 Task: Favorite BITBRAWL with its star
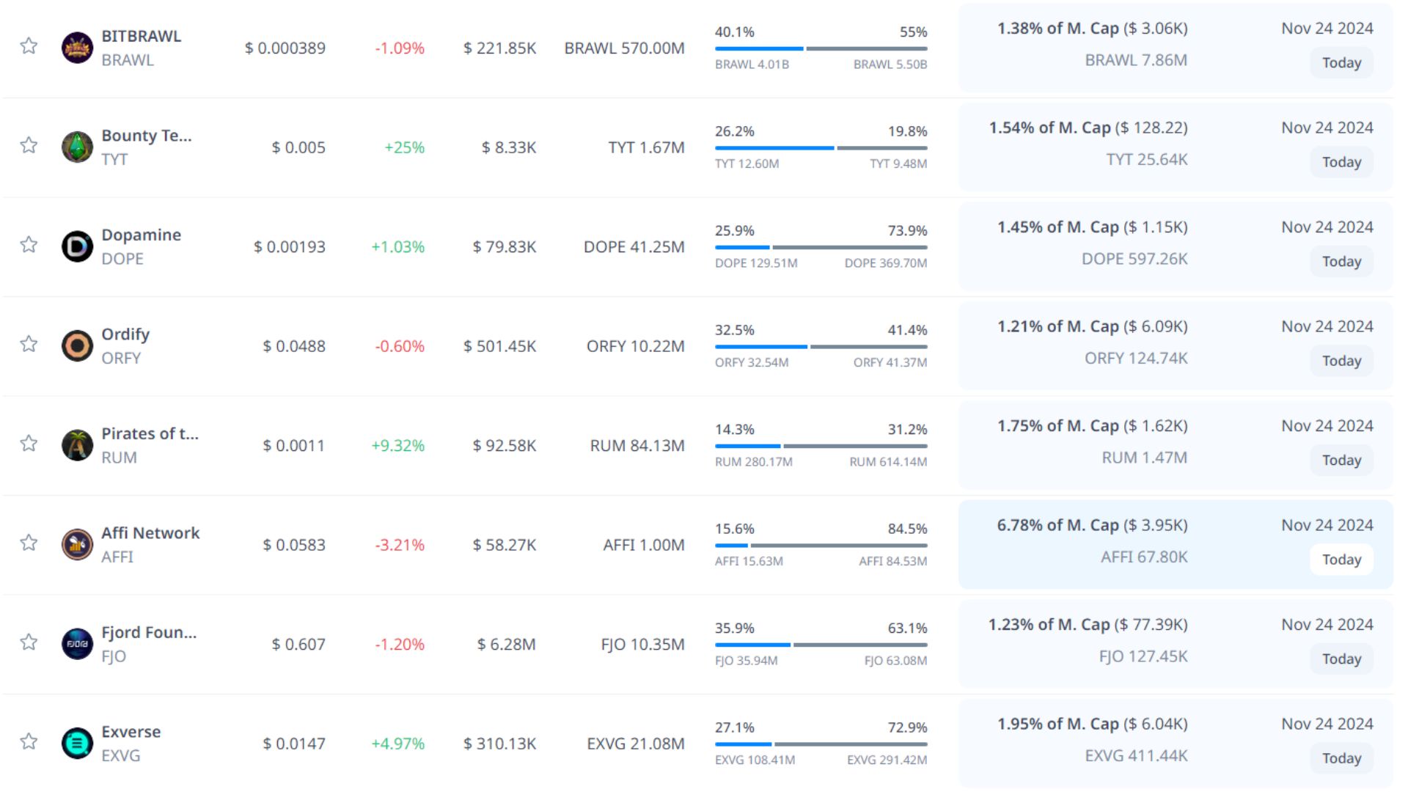pyautogui.click(x=29, y=46)
